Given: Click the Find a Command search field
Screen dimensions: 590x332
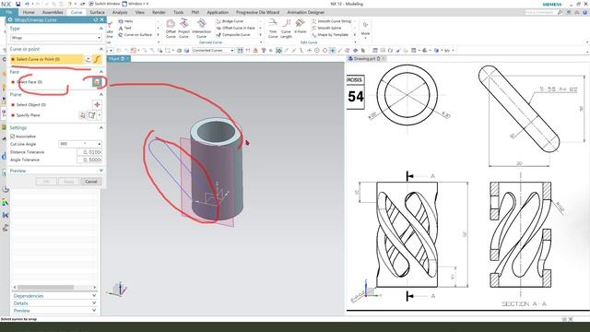Looking at the screenshot, I should [541, 12].
